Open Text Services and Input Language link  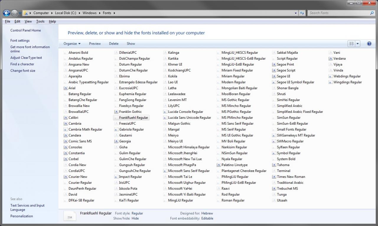(x=27, y=207)
